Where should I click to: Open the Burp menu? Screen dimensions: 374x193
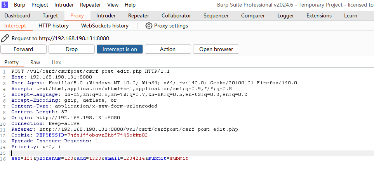click(x=19, y=5)
